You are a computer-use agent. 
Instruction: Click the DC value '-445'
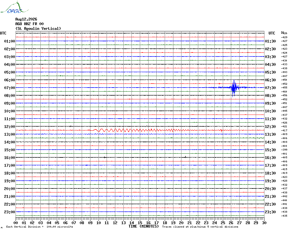[284, 111]
